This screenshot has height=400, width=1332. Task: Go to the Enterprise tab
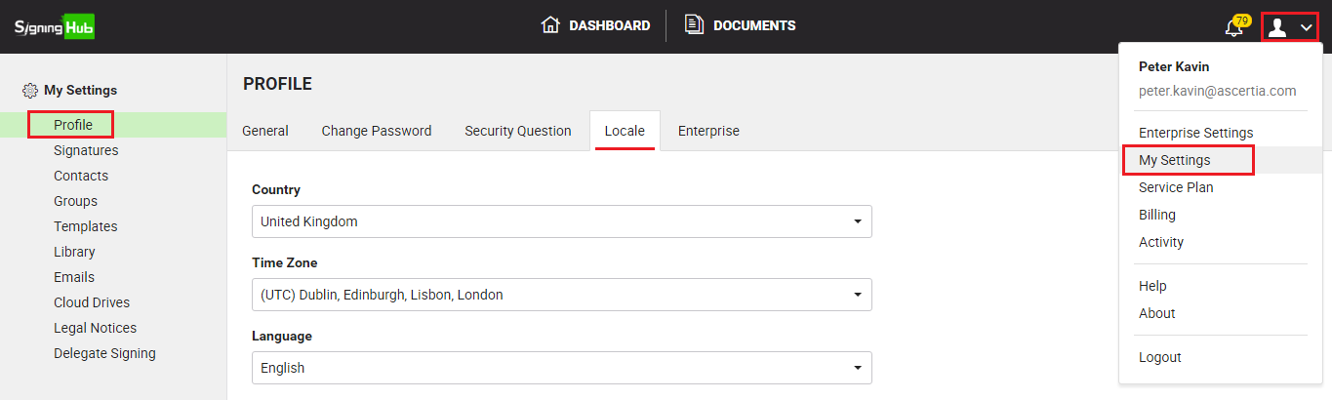[x=708, y=131]
